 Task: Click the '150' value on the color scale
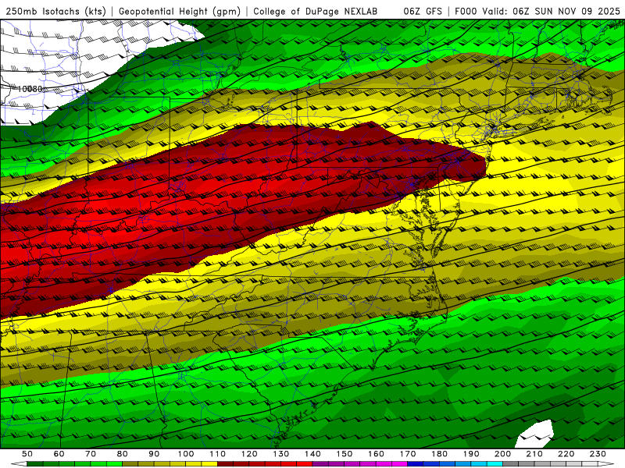click(345, 454)
